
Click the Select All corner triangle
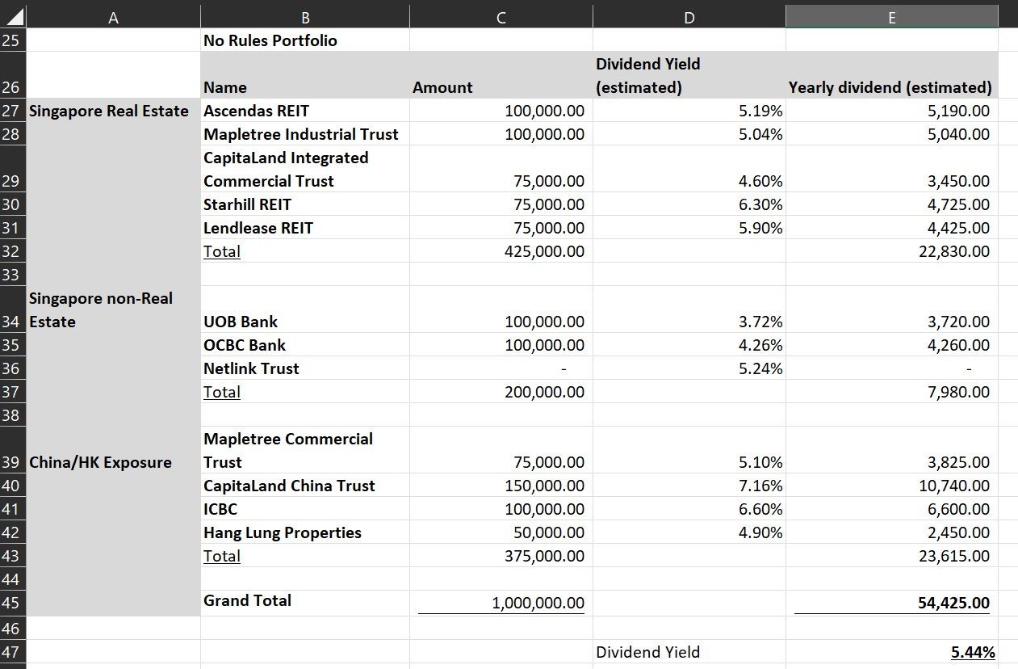pyautogui.click(x=13, y=17)
